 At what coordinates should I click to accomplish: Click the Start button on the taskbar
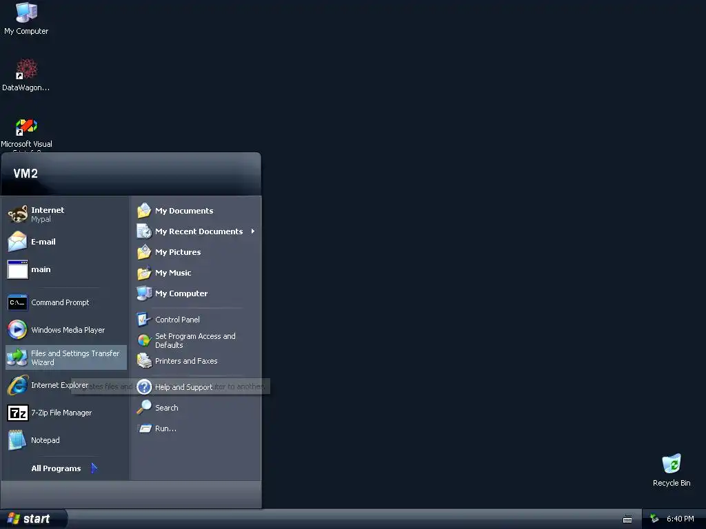[x=33, y=519]
